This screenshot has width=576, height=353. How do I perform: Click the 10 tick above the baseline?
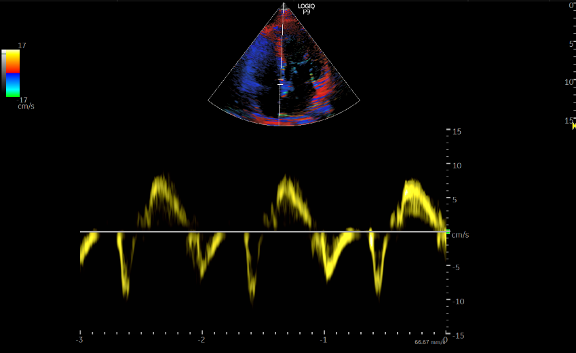click(x=457, y=166)
